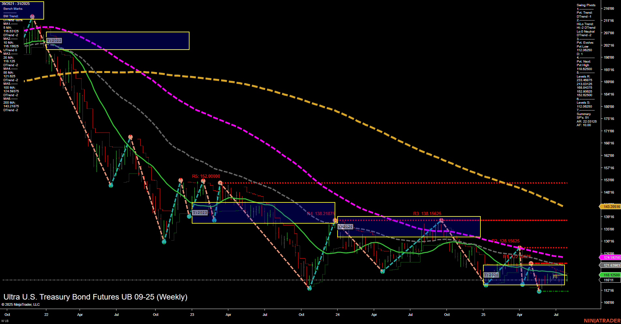This screenshot has width=621, height=324.
Task: Click the Bench Marks heading
Action: click(13, 9)
